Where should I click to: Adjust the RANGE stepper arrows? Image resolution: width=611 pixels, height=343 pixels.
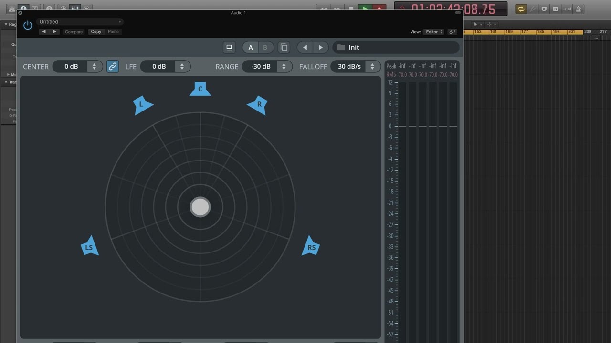tap(284, 67)
